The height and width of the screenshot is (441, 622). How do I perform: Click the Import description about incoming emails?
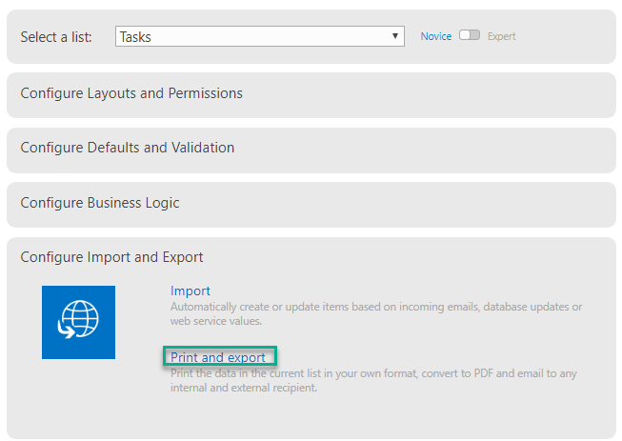click(376, 313)
